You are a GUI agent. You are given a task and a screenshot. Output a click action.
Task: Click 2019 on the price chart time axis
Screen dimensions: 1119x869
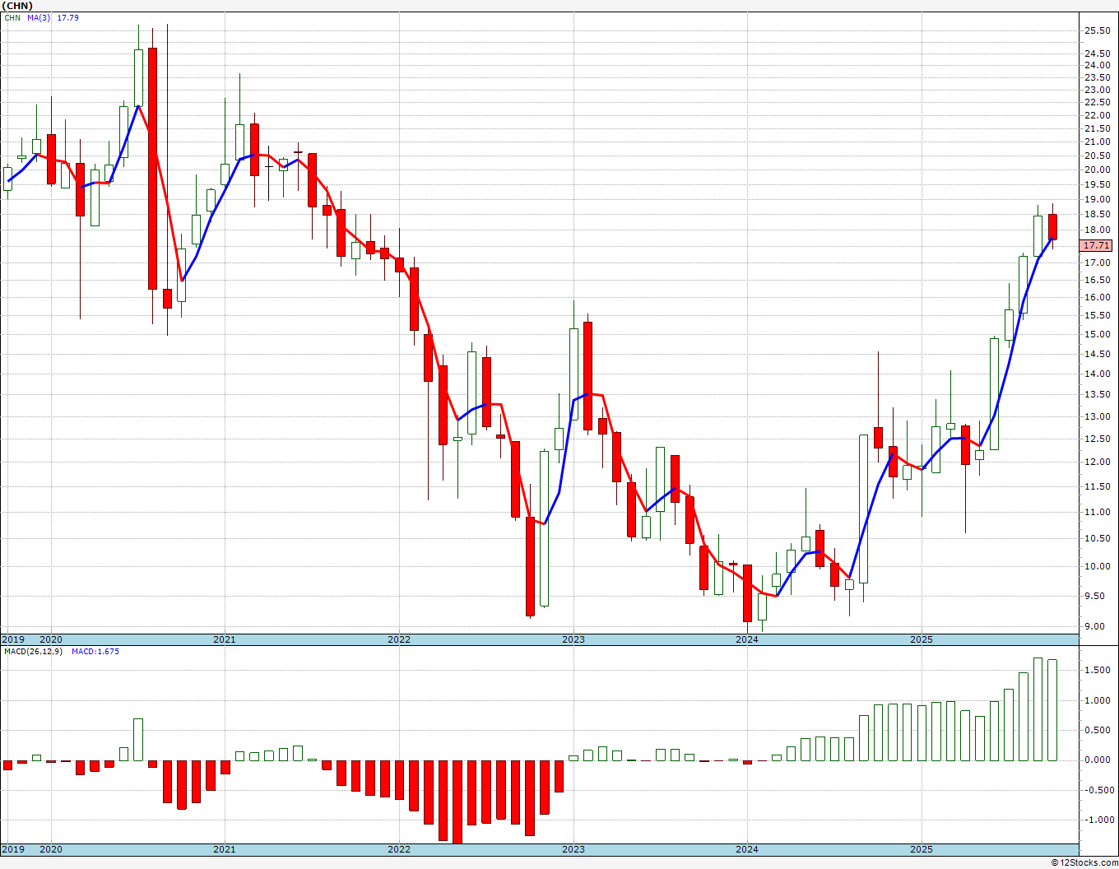tap(12, 639)
